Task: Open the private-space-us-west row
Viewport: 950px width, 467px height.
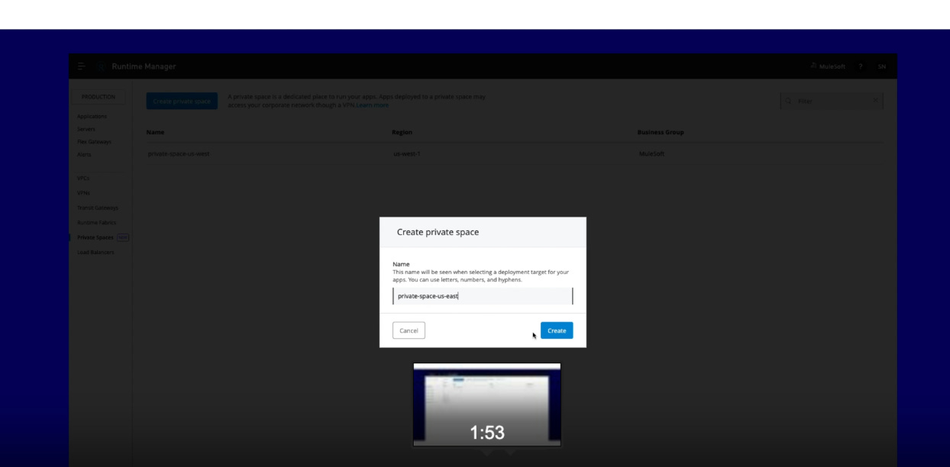Action: pyautogui.click(x=515, y=154)
